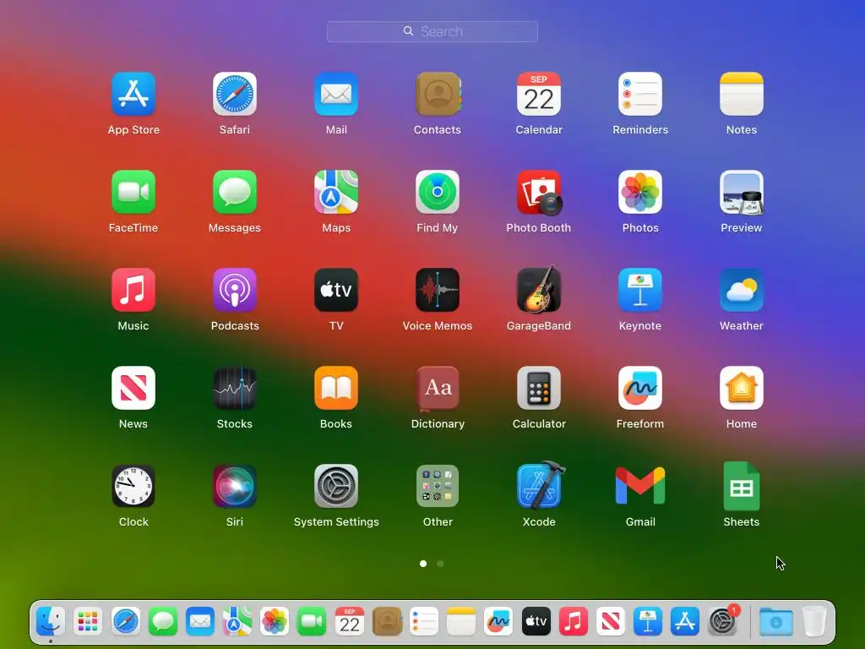Open News from the Dock
This screenshot has height=649, width=865.
tap(611, 621)
